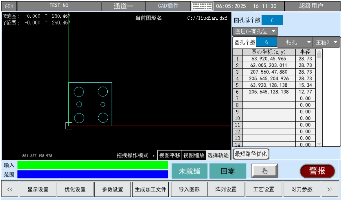The width and height of the screenshot is (342, 201).
Task: Open the 优化设置 menu
Action: (75, 189)
